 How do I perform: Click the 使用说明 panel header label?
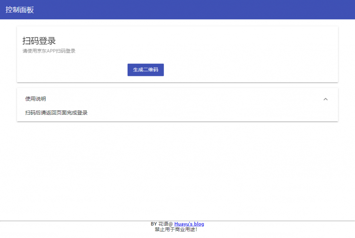pyautogui.click(x=36, y=99)
